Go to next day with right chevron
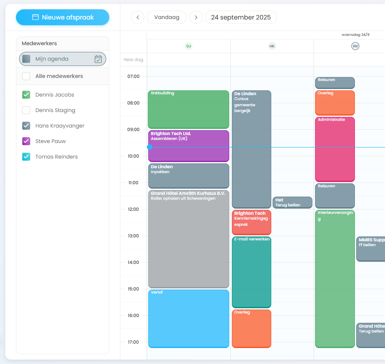Viewport: 385px width, 364px height. pos(196,17)
